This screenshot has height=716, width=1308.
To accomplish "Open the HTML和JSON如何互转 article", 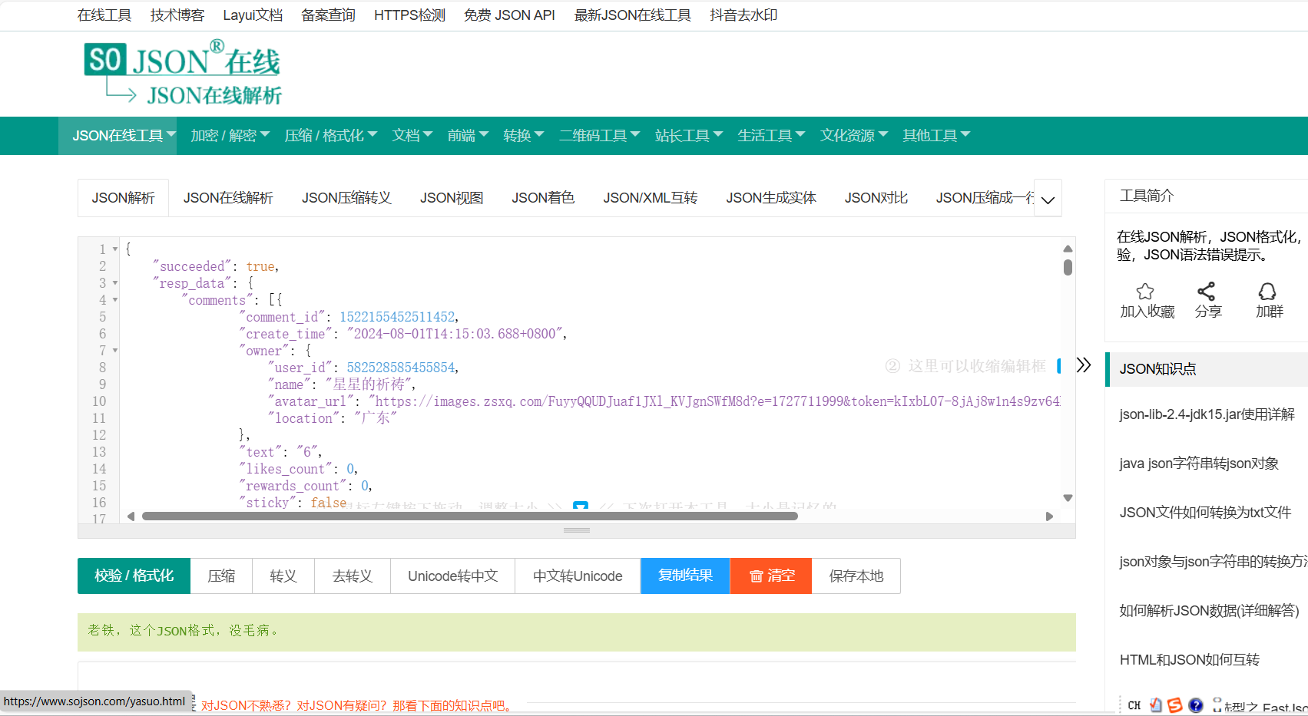I will (x=1190, y=660).
